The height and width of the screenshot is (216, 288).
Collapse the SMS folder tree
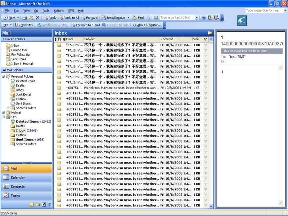3,117
